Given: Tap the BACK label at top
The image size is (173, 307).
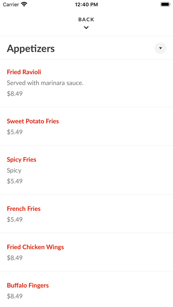Looking at the screenshot, I should [86, 19].
